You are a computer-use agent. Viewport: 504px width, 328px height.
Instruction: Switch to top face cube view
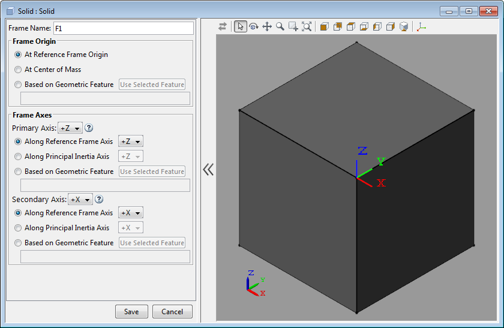351,26
